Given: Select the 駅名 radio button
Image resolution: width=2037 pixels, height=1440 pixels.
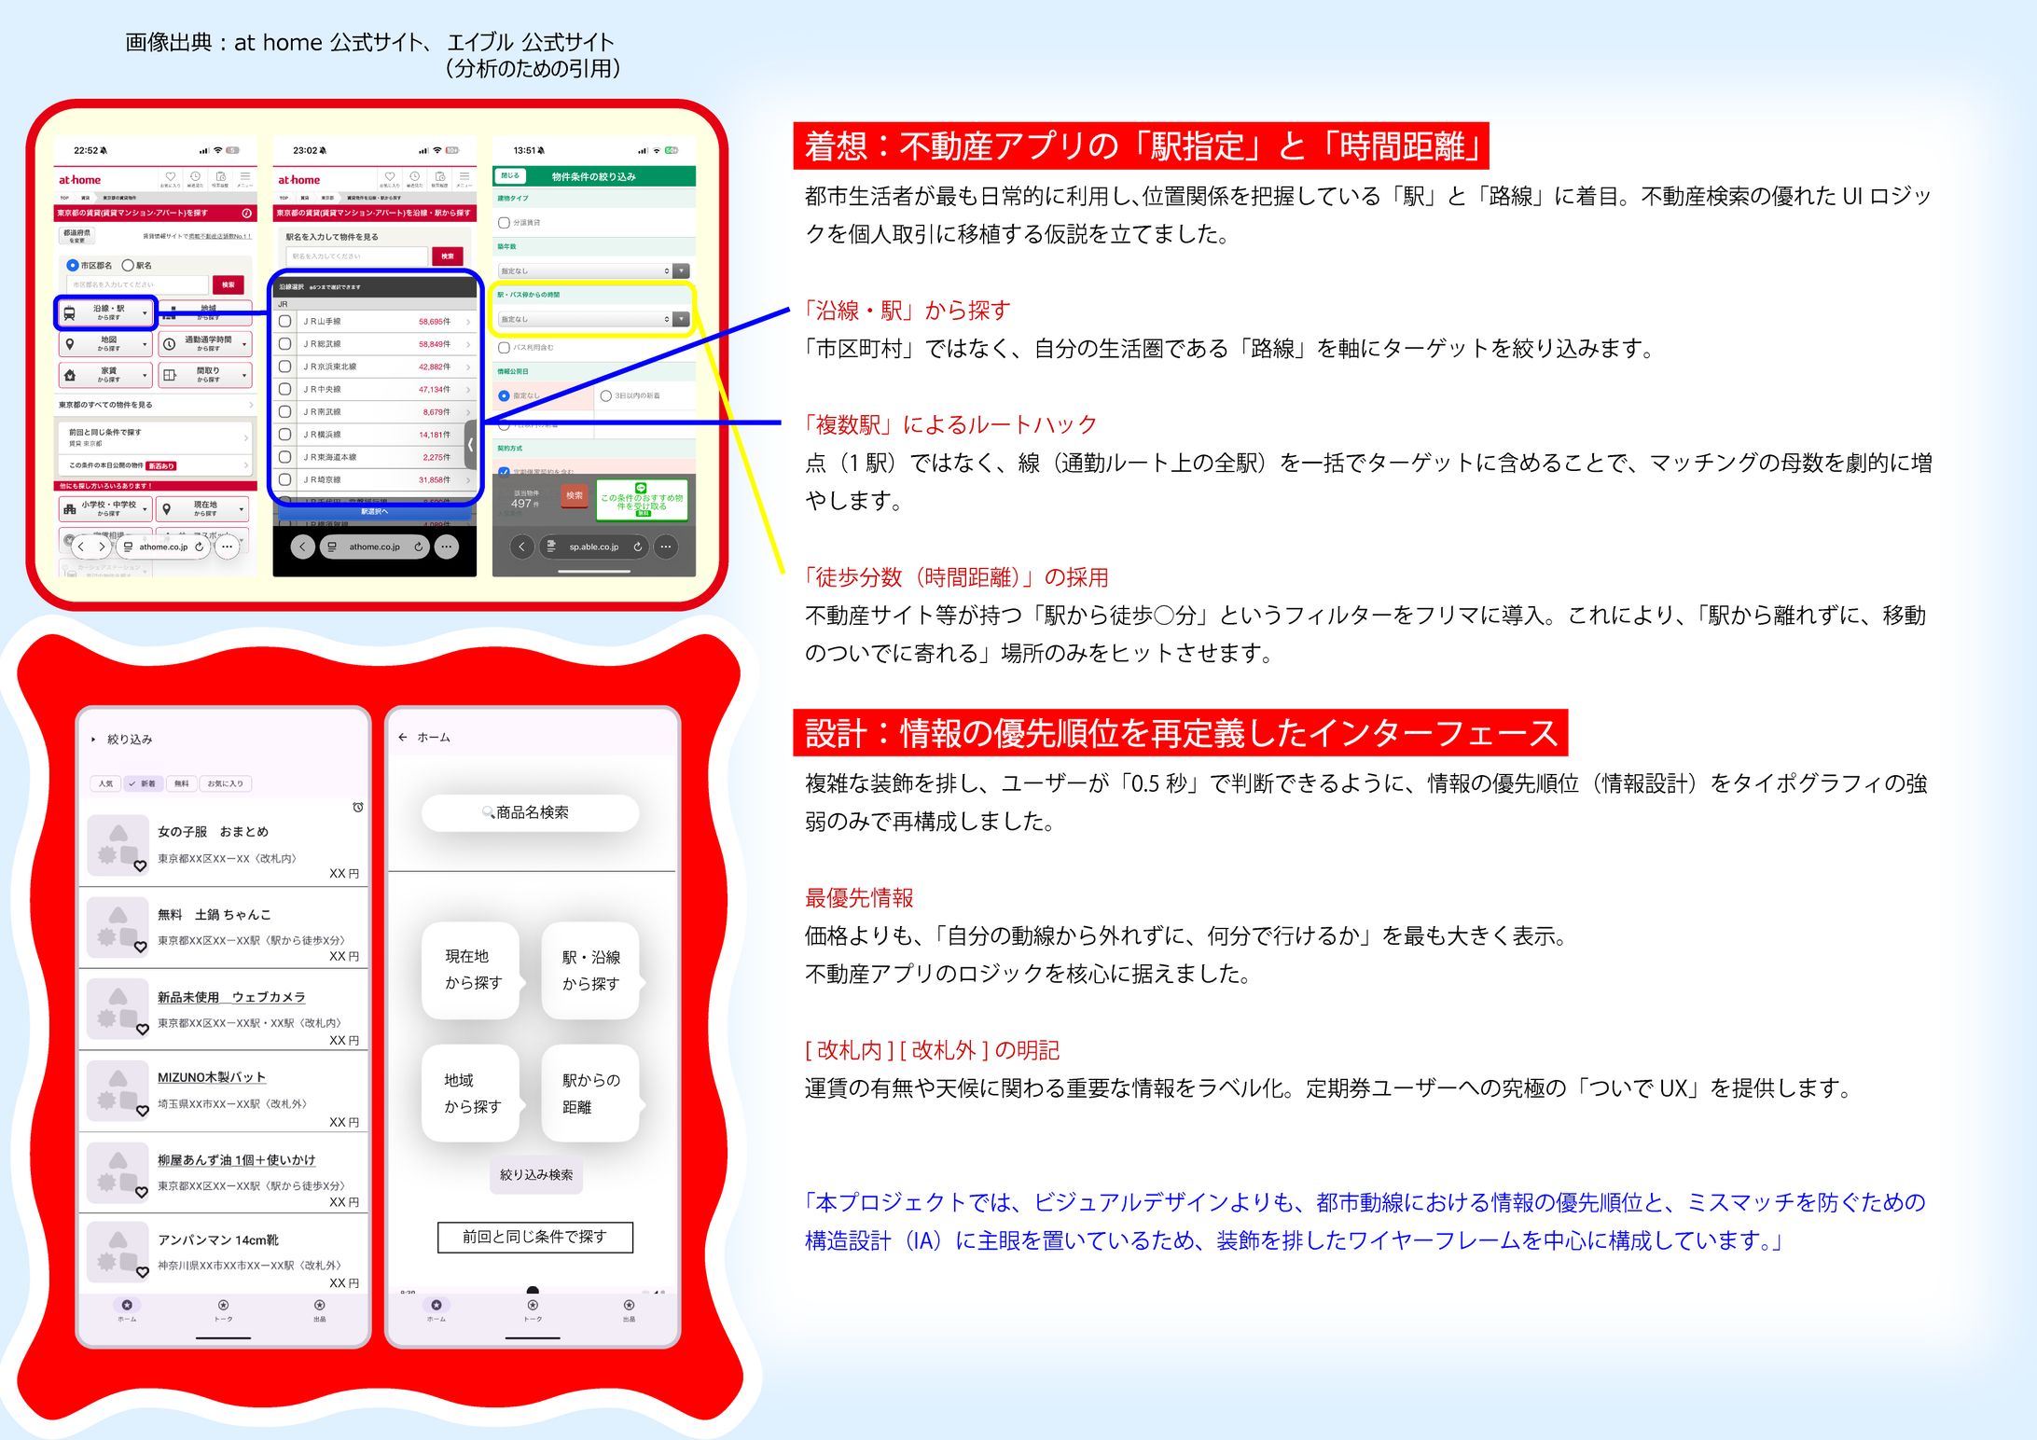Looking at the screenshot, I should 129,266.
